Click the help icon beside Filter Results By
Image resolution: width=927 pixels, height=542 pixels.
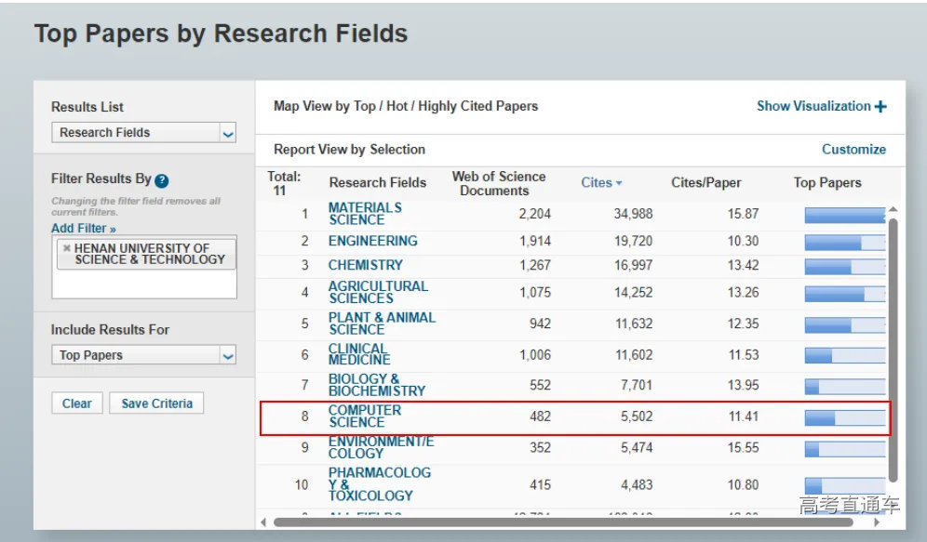click(162, 181)
